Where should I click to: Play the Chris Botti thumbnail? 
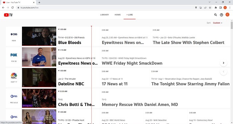click(39, 98)
